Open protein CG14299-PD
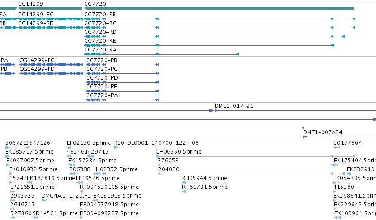 click(x=37, y=69)
